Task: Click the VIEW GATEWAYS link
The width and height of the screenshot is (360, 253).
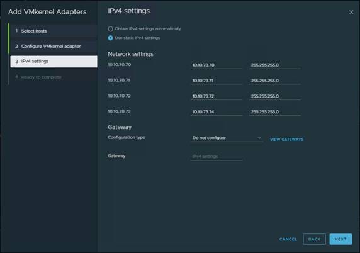Action: point(286,139)
